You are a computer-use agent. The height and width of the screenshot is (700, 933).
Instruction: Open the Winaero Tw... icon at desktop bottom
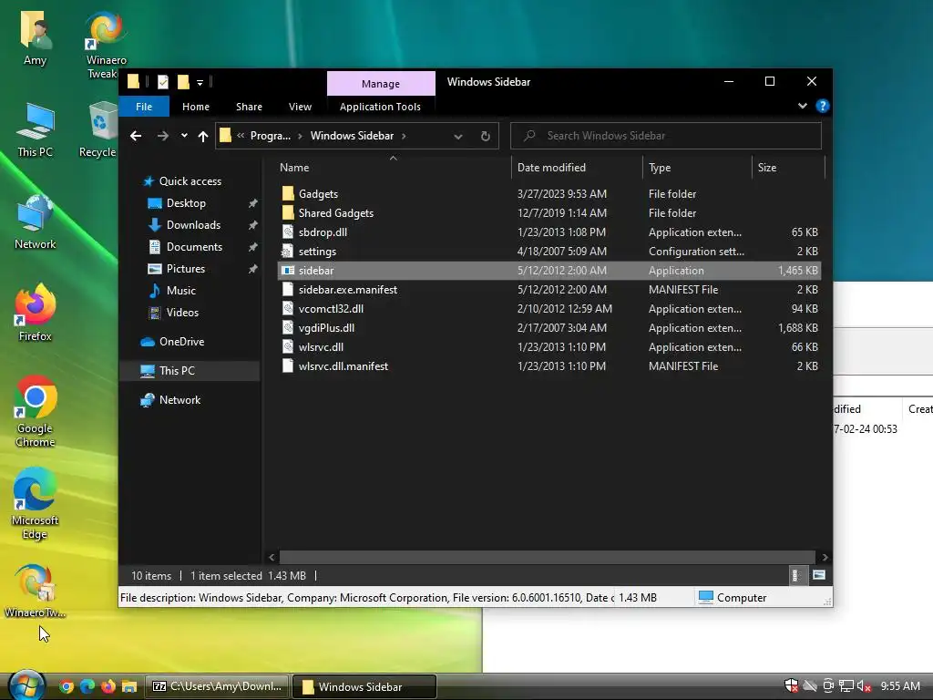point(36,591)
